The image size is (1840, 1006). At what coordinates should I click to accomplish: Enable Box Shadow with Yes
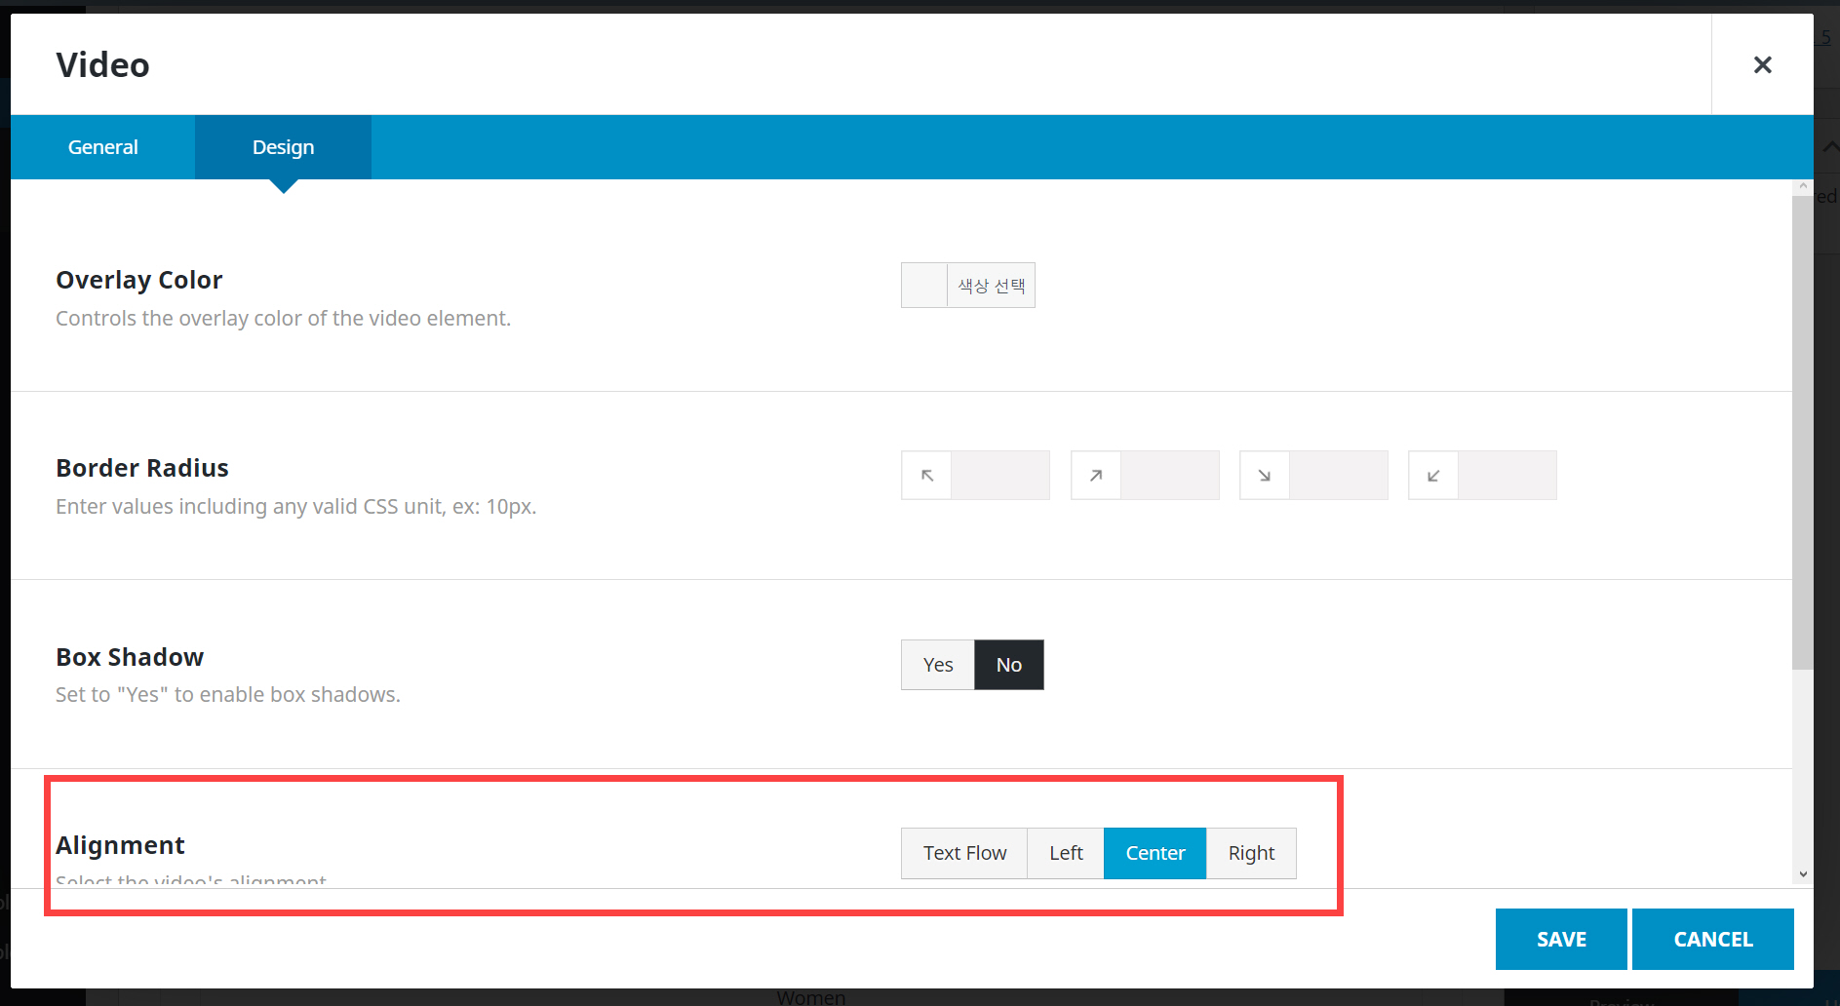938,665
